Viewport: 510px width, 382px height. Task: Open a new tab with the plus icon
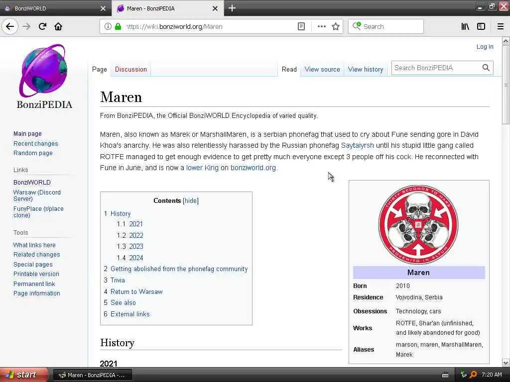click(232, 8)
